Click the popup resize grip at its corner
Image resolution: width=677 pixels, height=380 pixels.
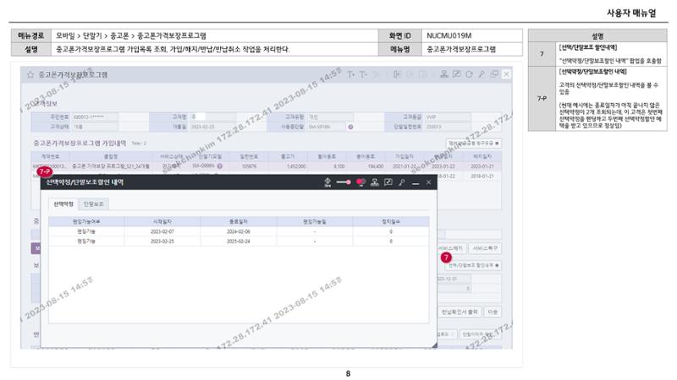[x=434, y=345]
